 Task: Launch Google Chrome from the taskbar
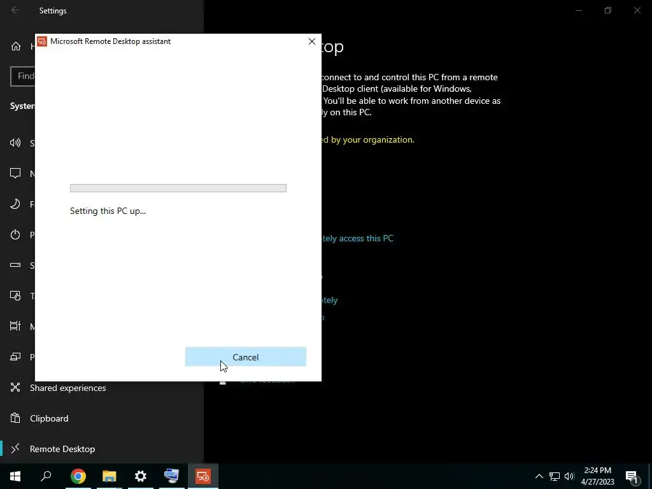(x=78, y=476)
